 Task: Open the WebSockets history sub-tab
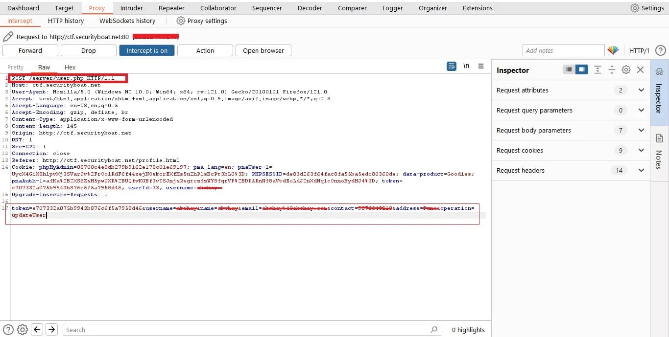pyautogui.click(x=127, y=21)
